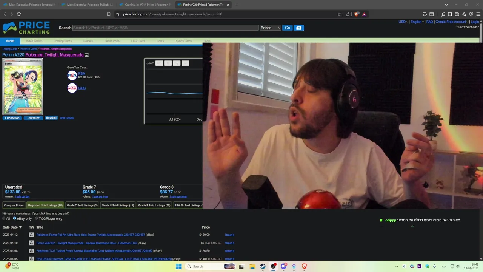Open Discord from taskbar
Image resolution: width=483 pixels, height=272 pixels.
(284, 266)
